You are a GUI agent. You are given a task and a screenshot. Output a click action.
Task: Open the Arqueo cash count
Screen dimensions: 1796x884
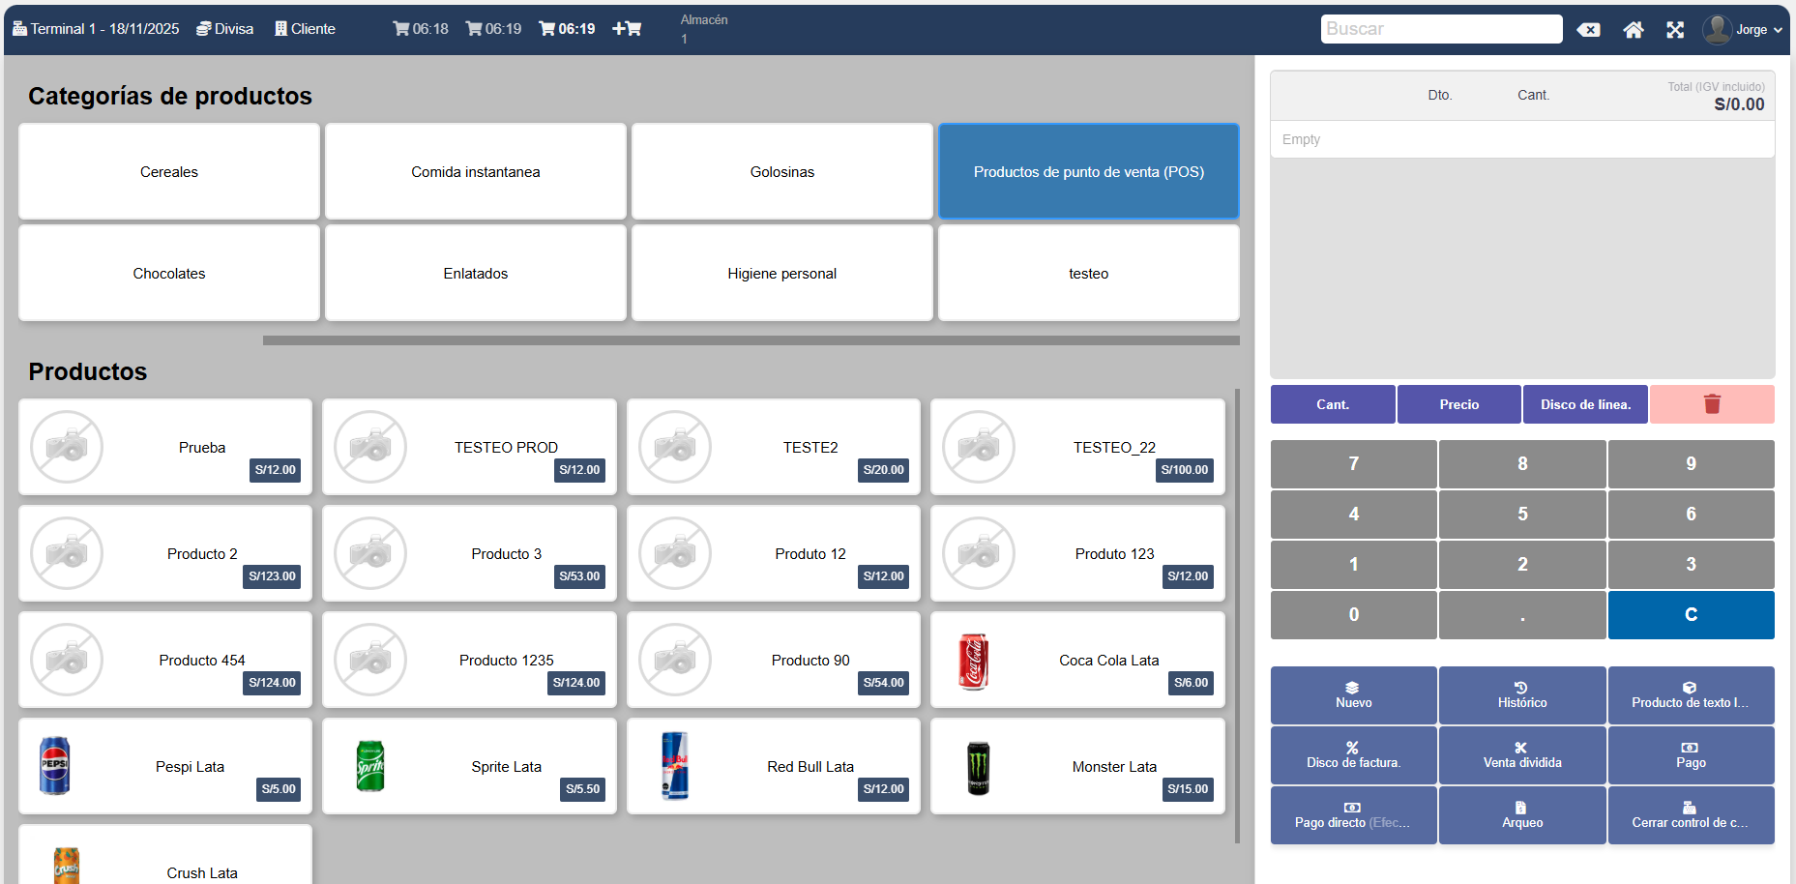pyautogui.click(x=1522, y=815)
